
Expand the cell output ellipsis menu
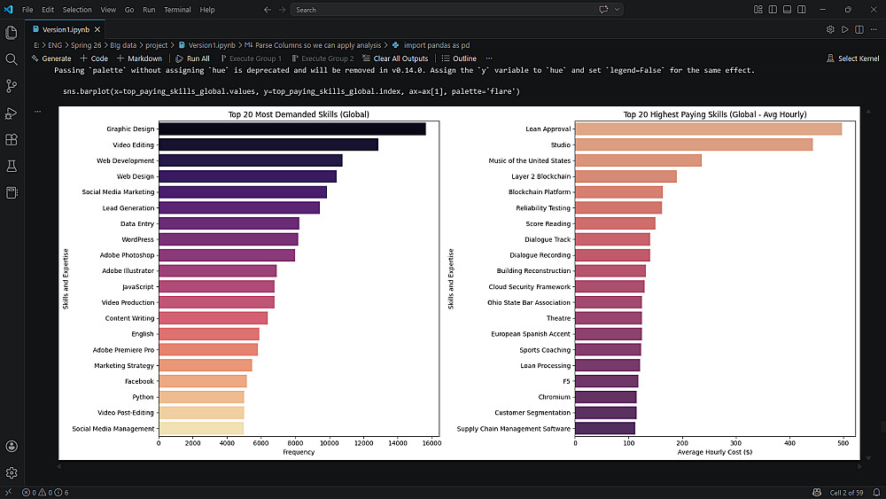pos(38,113)
